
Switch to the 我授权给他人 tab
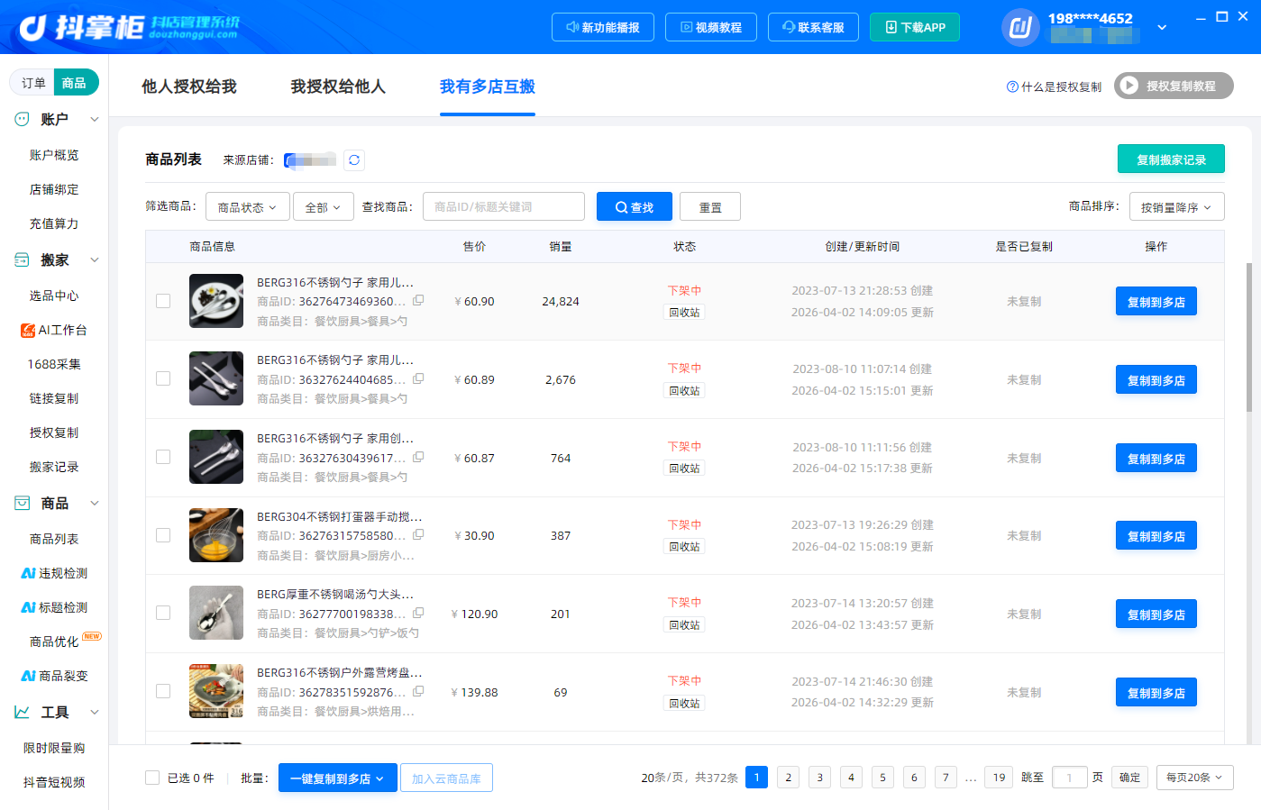point(338,86)
